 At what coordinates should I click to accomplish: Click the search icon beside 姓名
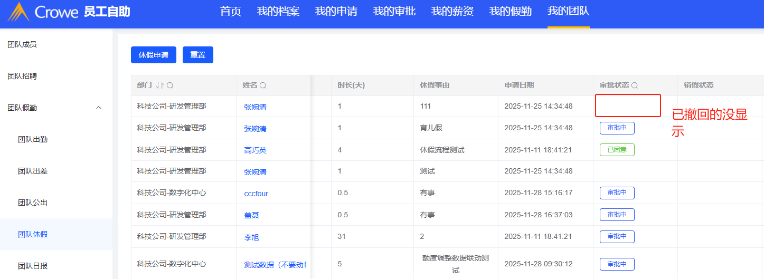click(x=263, y=85)
